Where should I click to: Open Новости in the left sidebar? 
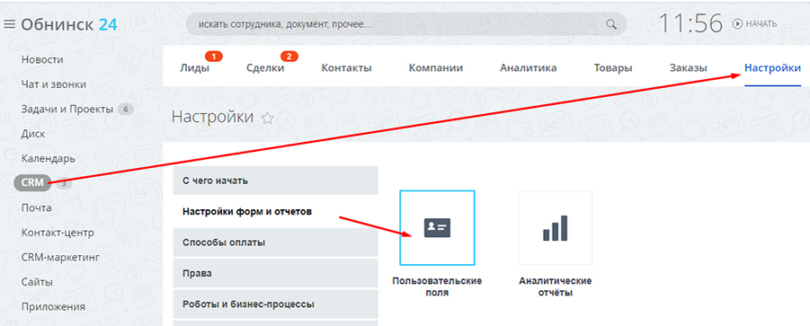(x=42, y=60)
